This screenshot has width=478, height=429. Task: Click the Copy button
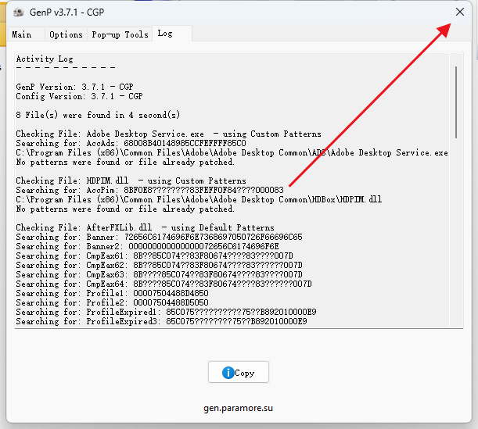pos(239,372)
